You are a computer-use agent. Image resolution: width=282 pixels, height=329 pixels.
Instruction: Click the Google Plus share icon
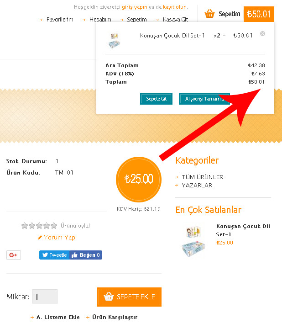pos(14,255)
